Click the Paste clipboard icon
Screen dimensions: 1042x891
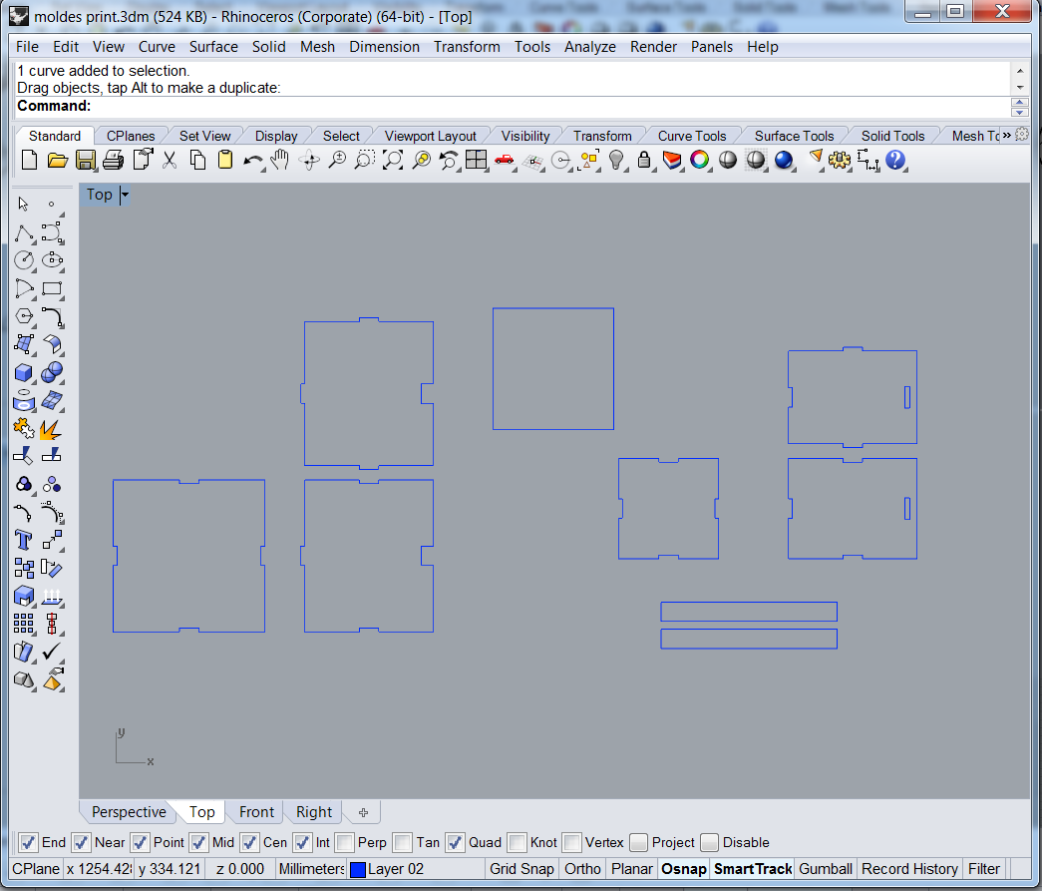pos(225,161)
